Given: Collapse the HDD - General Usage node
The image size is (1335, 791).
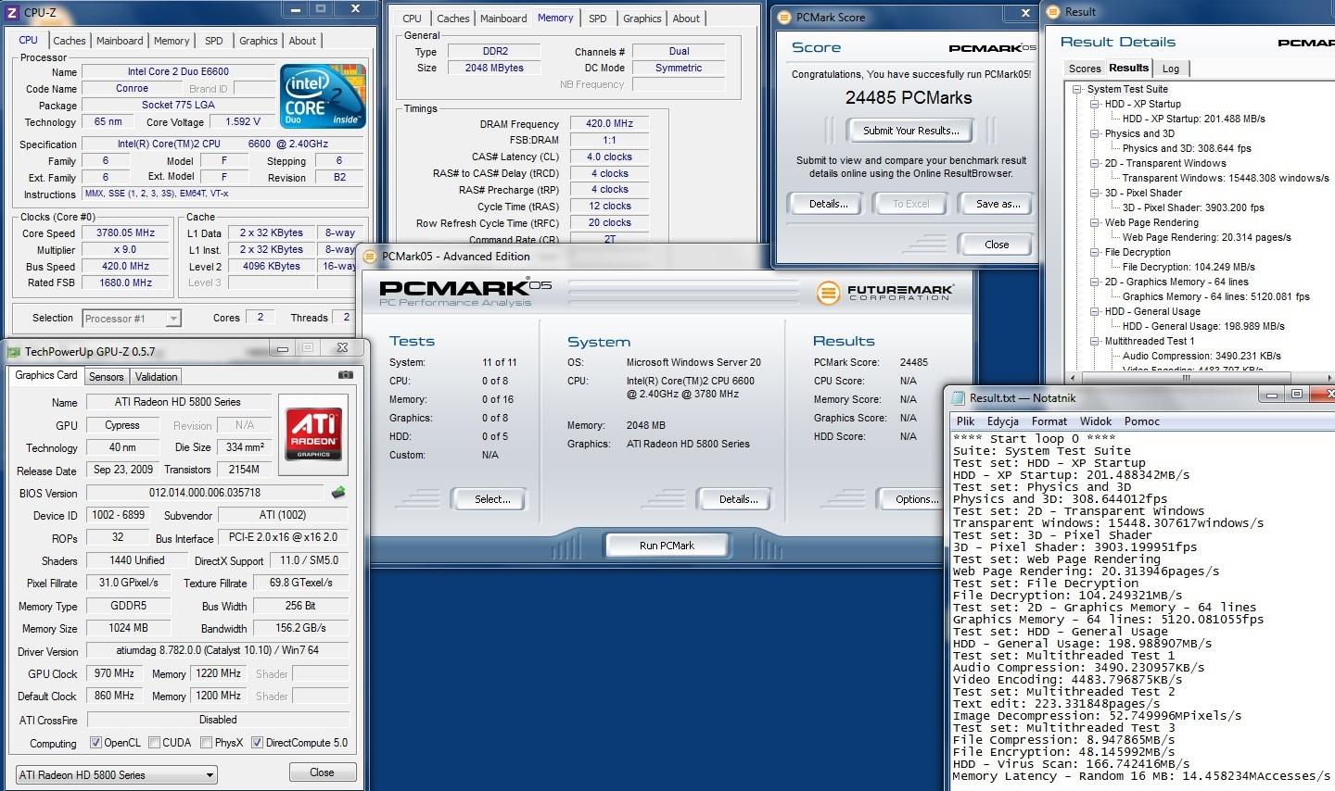Looking at the screenshot, I should pos(1095,312).
